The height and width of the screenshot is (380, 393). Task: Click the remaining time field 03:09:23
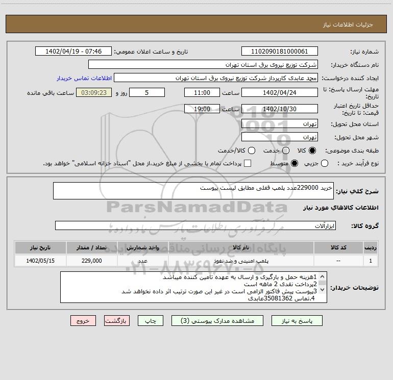click(94, 92)
